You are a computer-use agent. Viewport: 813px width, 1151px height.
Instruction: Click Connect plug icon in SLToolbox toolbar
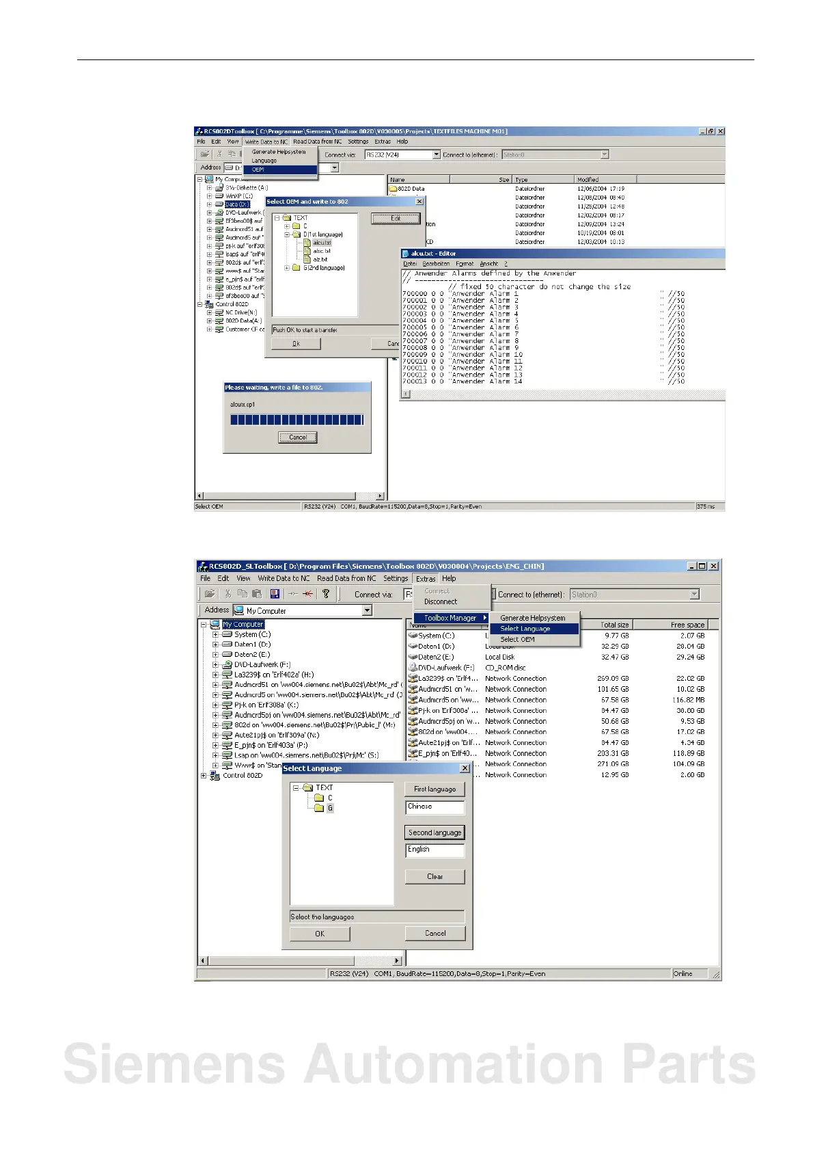[x=292, y=594]
